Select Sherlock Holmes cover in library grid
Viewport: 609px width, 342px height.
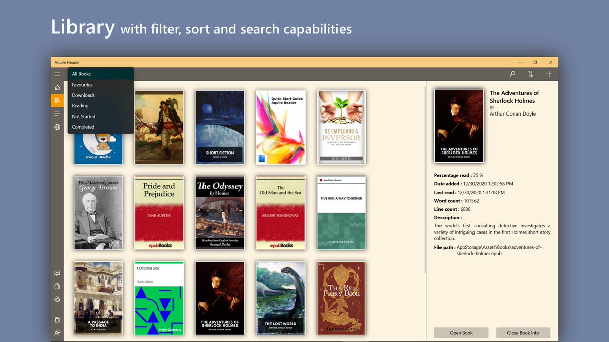click(x=220, y=298)
